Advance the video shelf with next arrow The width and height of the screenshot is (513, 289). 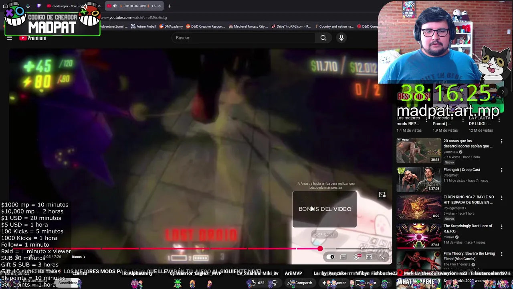pyautogui.click(x=503, y=92)
